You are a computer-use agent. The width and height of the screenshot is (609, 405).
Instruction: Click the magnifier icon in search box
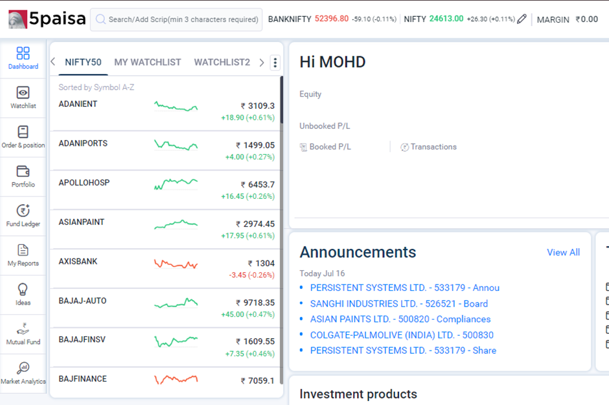coord(100,19)
